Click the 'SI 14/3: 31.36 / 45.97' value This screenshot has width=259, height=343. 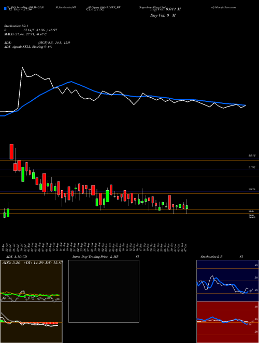click(40, 30)
